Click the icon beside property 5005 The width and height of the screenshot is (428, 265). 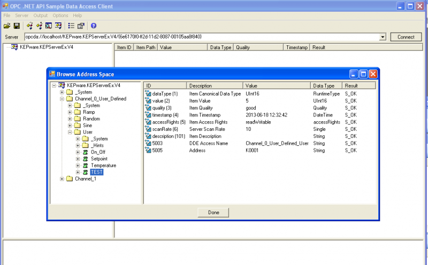coord(148,150)
